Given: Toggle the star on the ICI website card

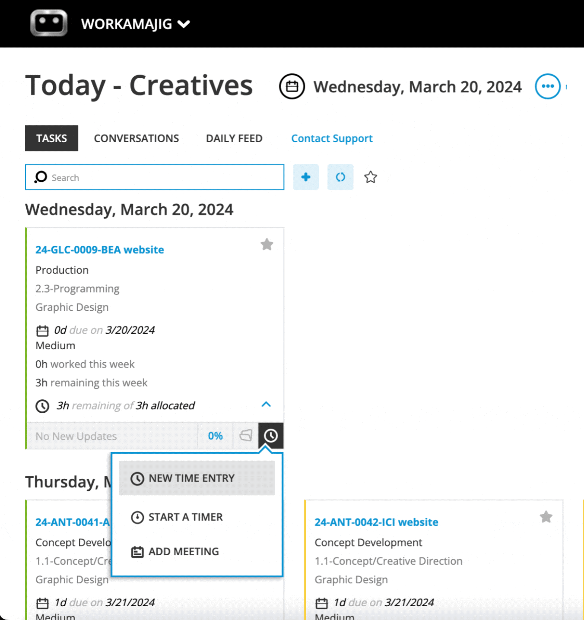Looking at the screenshot, I should [x=546, y=517].
